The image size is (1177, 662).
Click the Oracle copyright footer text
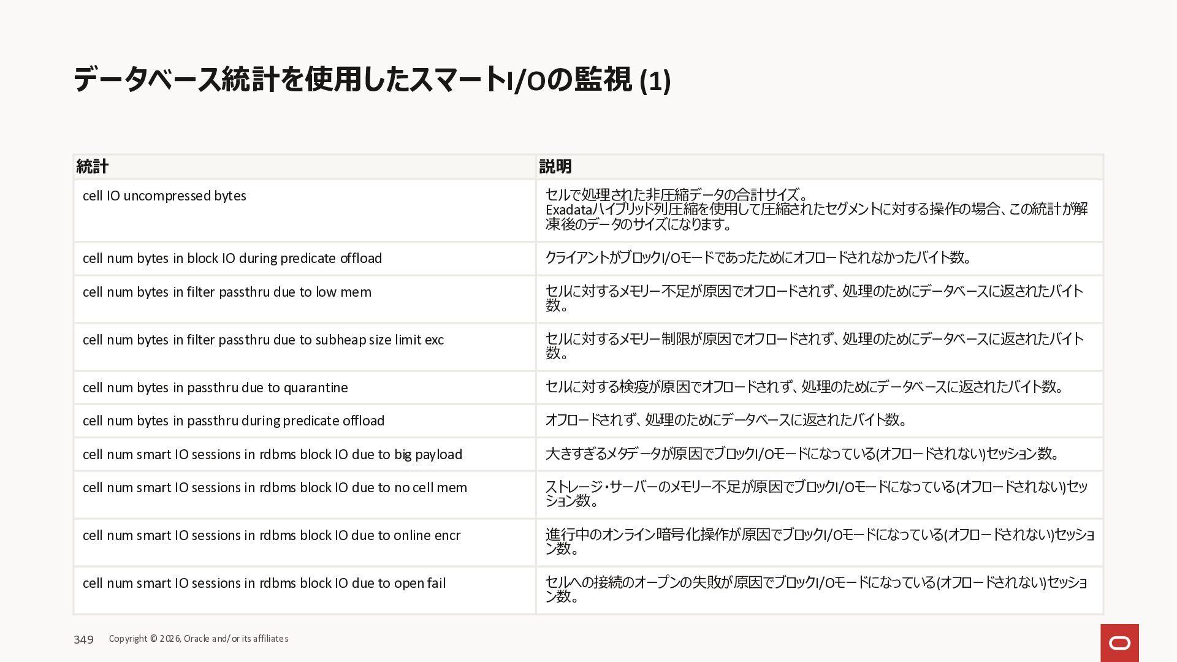coord(199,639)
